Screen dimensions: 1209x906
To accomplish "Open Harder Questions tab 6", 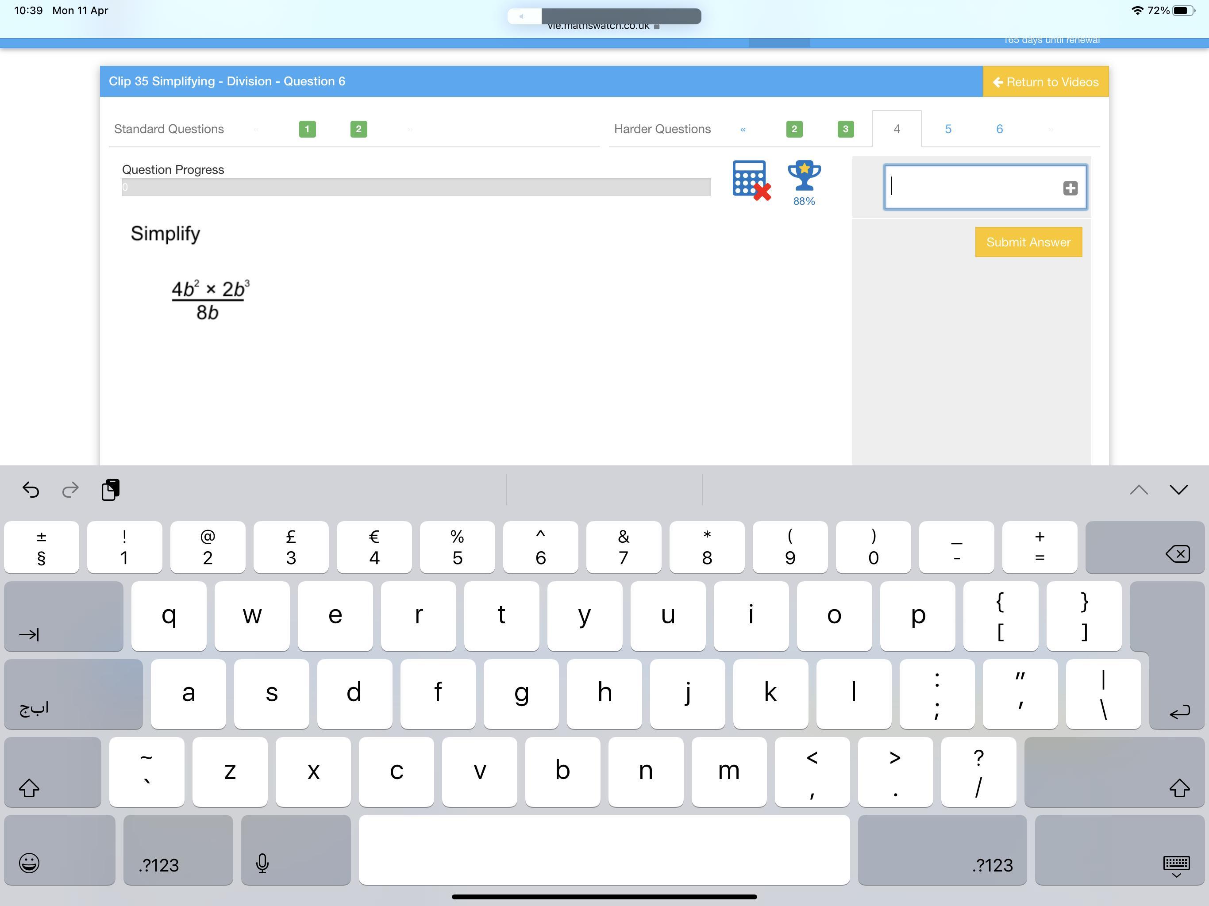I will point(999,129).
